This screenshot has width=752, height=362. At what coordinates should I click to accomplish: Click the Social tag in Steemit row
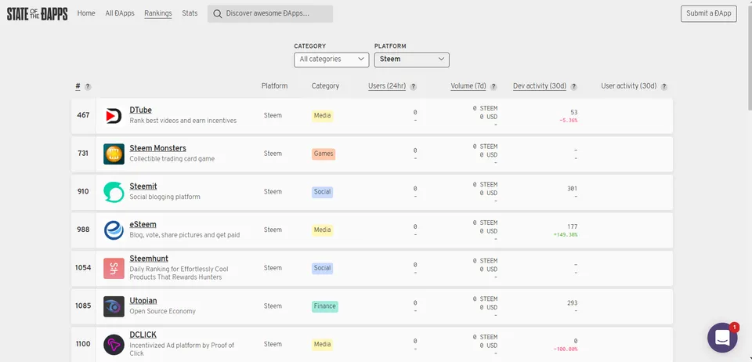[x=322, y=192]
